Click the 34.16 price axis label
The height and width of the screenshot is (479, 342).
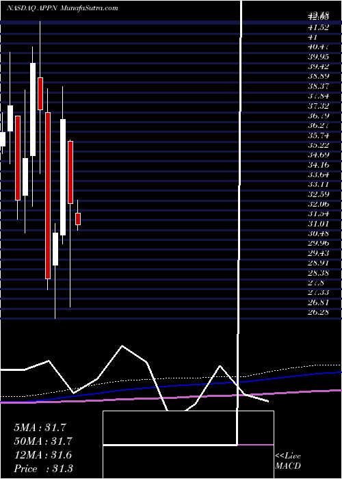(x=319, y=165)
